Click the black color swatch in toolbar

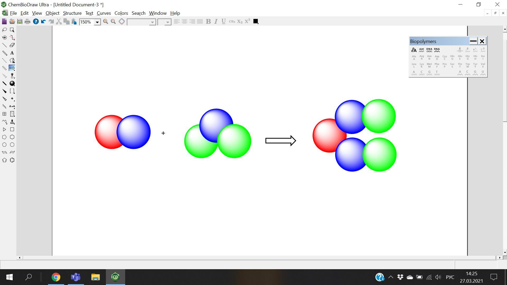(255, 21)
